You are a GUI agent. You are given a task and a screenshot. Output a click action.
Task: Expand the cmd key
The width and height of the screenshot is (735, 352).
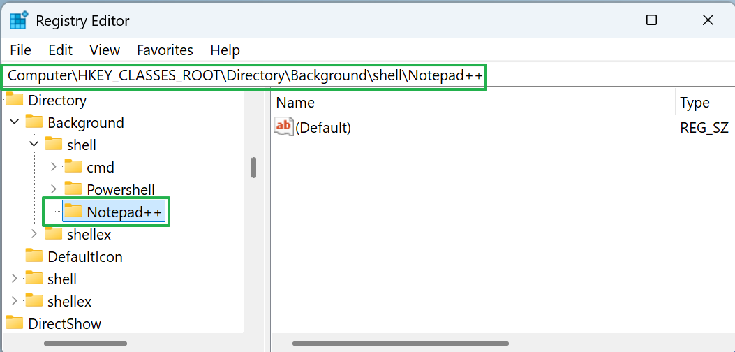pos(54,167)
